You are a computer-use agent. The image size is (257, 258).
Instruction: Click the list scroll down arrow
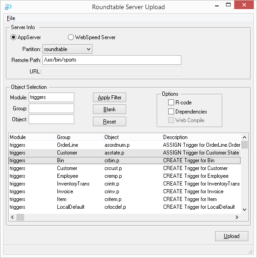click(x=245, y=210)
